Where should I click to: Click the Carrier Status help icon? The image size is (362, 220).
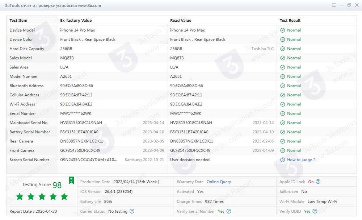[x=132, y=211]
